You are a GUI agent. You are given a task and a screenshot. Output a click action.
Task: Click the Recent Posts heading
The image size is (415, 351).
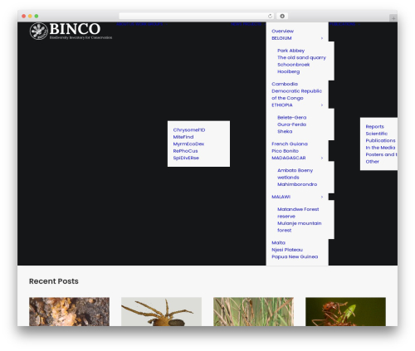pyautogui.click(x=54, y=281)
